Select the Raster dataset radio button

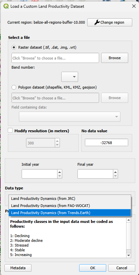point(14,47)
